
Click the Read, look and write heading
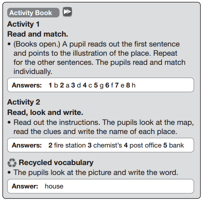tap(45, 113)
